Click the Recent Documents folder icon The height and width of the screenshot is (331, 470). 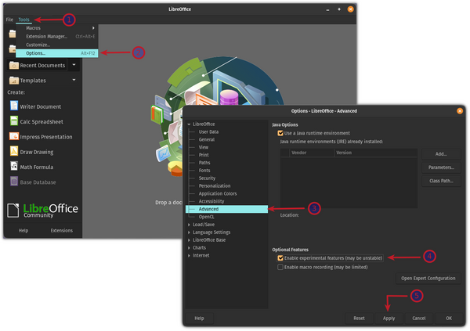pyautogui.click(x=14, y=66)
